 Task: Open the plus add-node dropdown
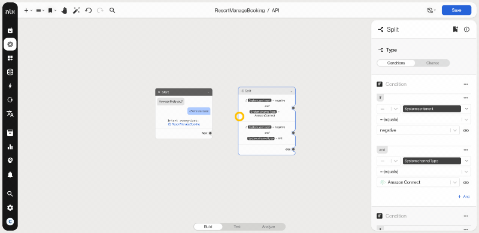coord(28,10)
